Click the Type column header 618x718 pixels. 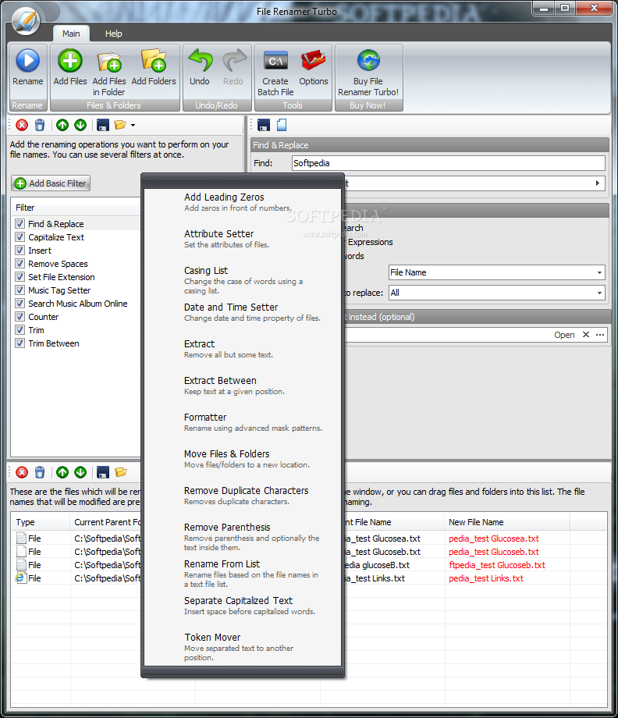click(x=41, y=522)
